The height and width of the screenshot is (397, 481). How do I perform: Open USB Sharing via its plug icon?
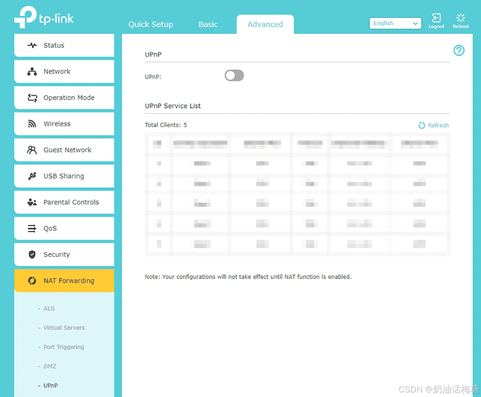coord(32,176)
